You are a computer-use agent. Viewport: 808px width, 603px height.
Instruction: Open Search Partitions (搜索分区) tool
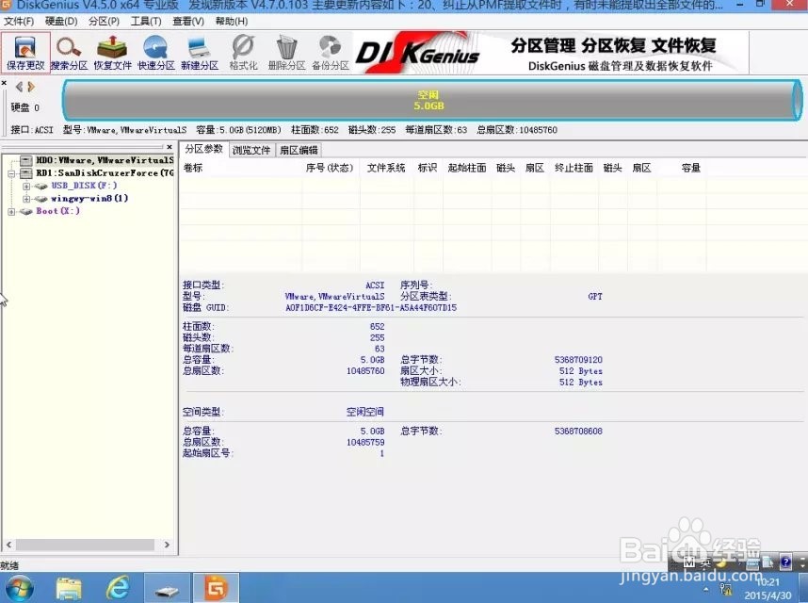69,53
